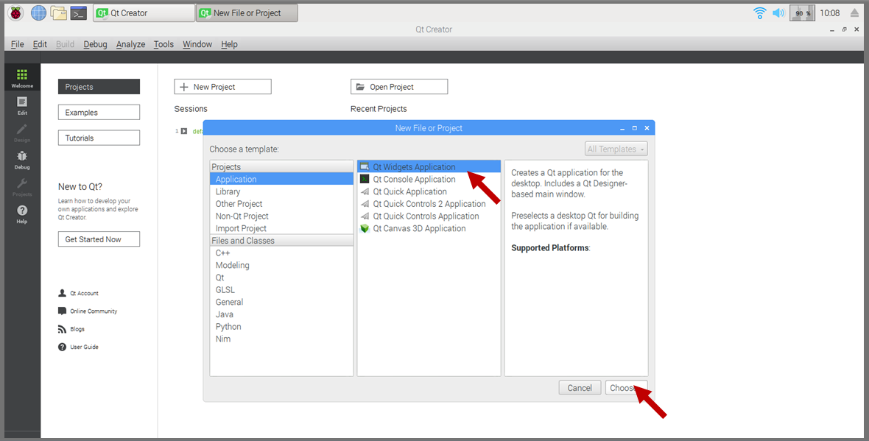Open the Blogs link
Screen dimensions: 869x441
(x=71, y=329)
